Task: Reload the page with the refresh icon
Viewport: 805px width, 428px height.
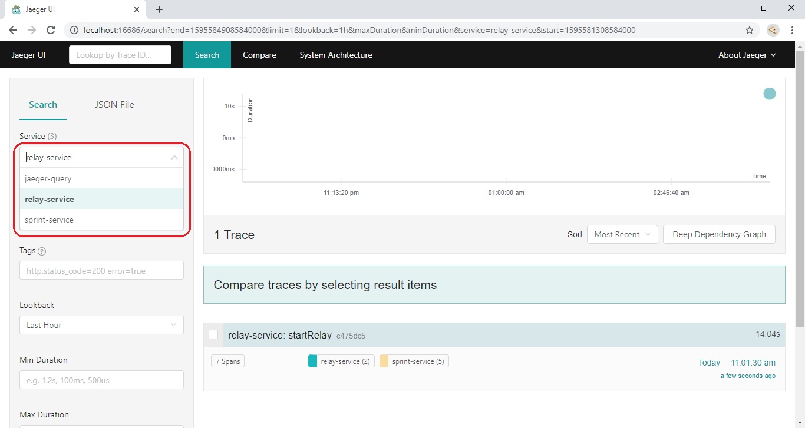Action: click(51, 30)
